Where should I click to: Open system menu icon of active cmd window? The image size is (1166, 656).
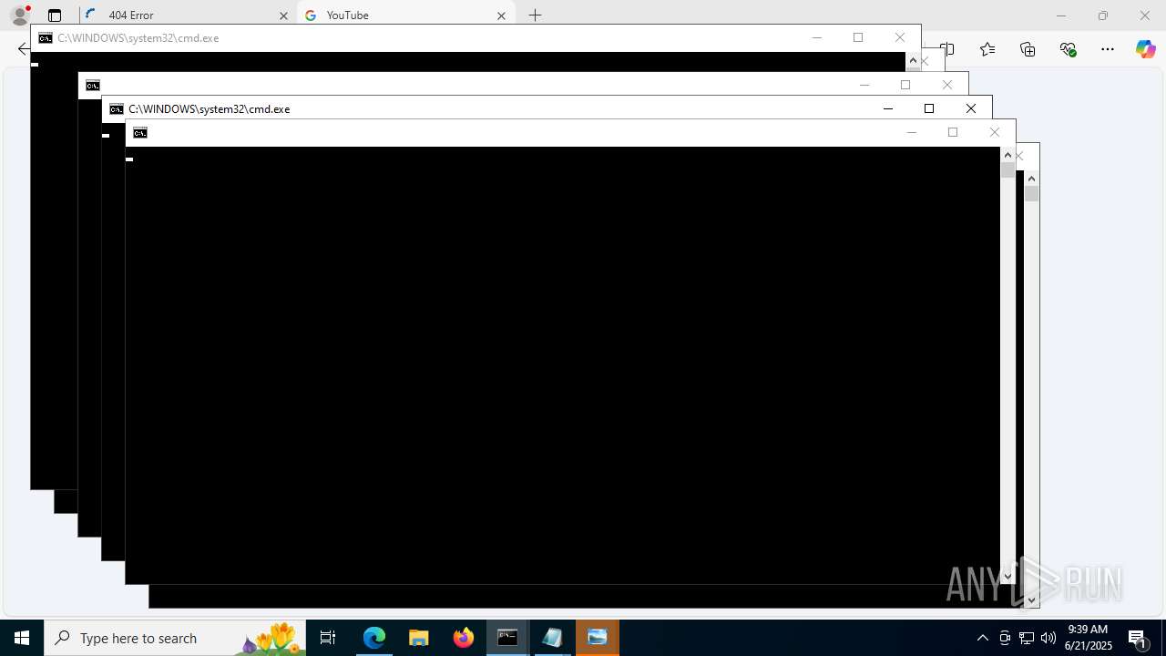click(x=117, y=109)
